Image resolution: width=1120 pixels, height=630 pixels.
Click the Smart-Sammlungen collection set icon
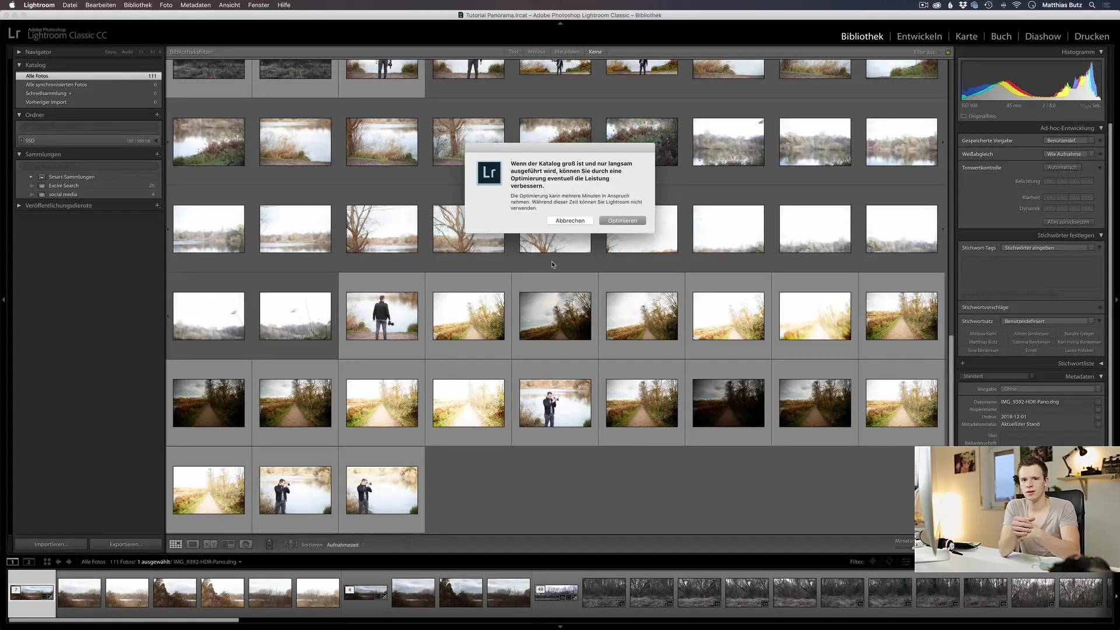tap(42, 177)
